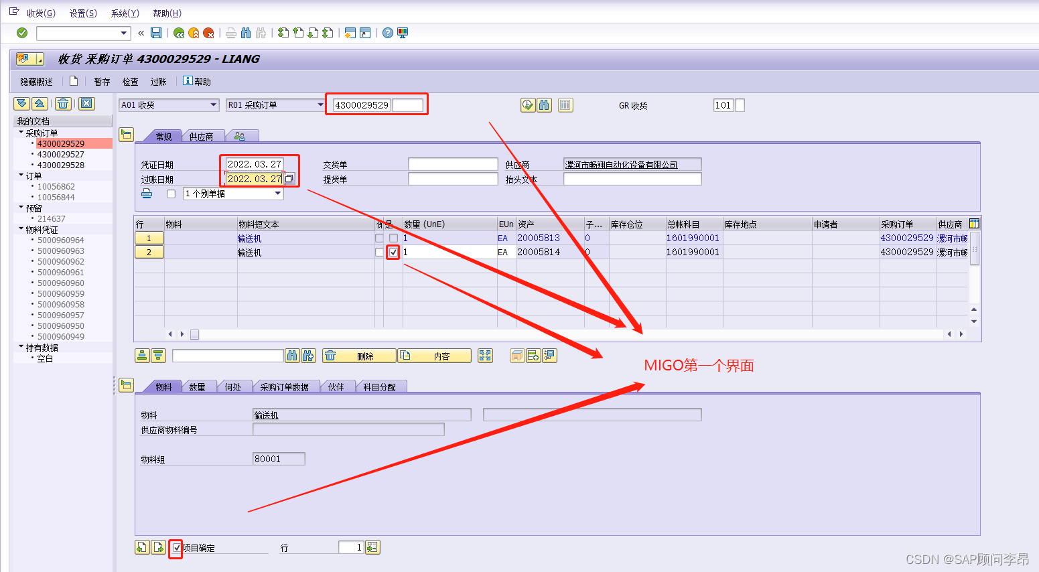The width and height of the screenshot is (1039, 572).
Task: Open the A01 收货 action dropdown
Action: click(214, 105)
